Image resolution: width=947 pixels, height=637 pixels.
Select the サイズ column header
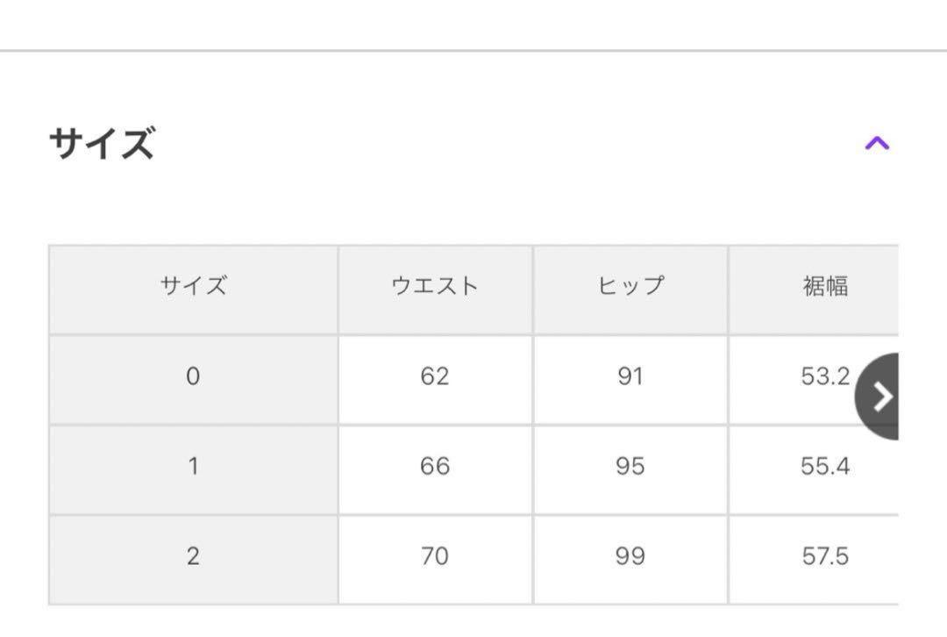click(x=193, y=287)
